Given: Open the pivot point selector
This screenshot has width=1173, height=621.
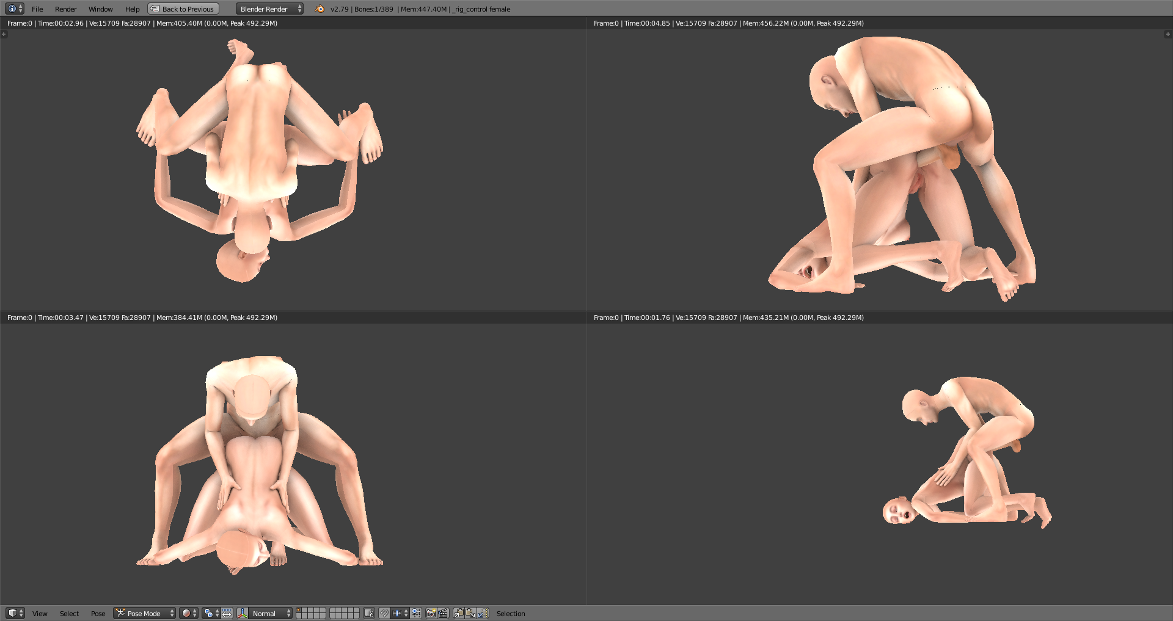Looking at the screenshot, I should point(211,613).
